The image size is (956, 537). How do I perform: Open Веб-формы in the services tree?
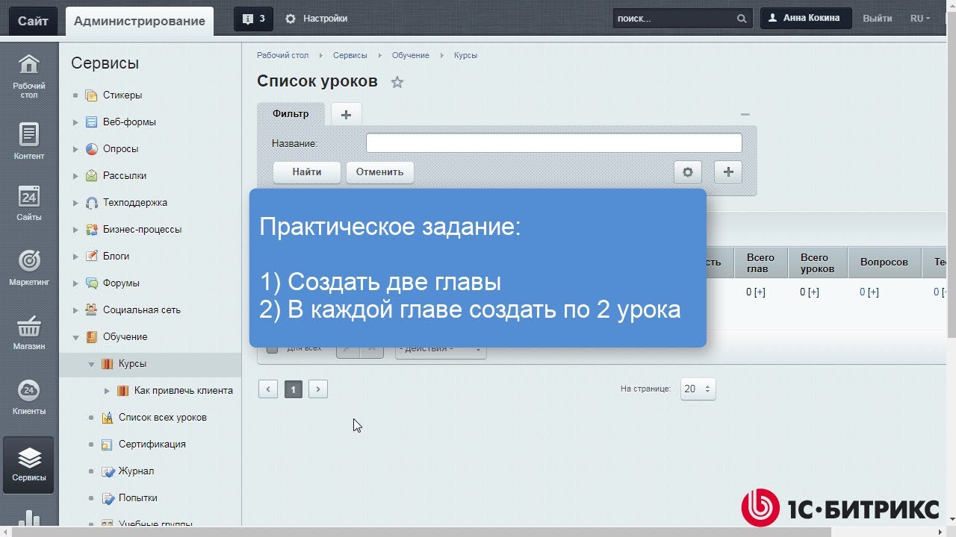[x=129, y=122]
